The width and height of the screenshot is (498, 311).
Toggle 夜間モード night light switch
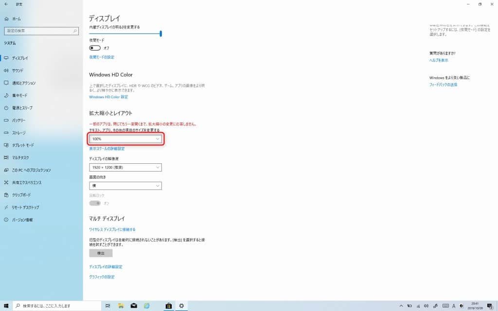pos(95,48)
